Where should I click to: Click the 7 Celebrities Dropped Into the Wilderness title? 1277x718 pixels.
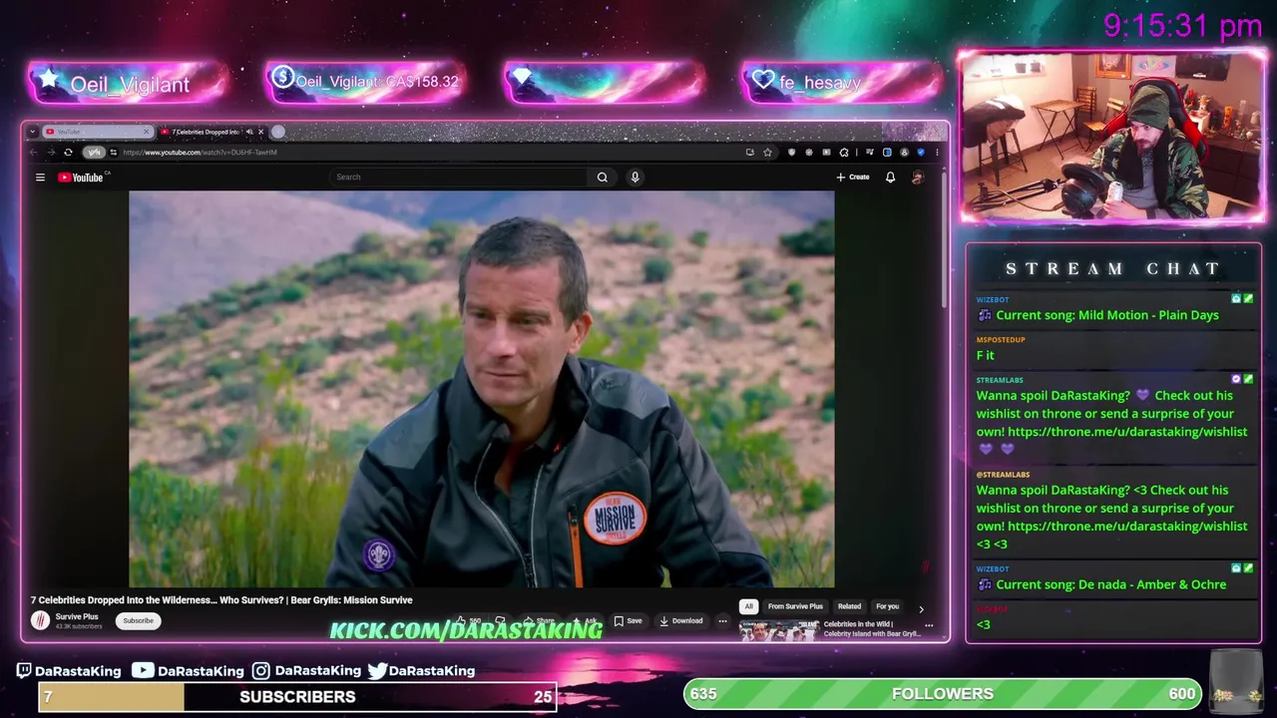tap(221, 600)
